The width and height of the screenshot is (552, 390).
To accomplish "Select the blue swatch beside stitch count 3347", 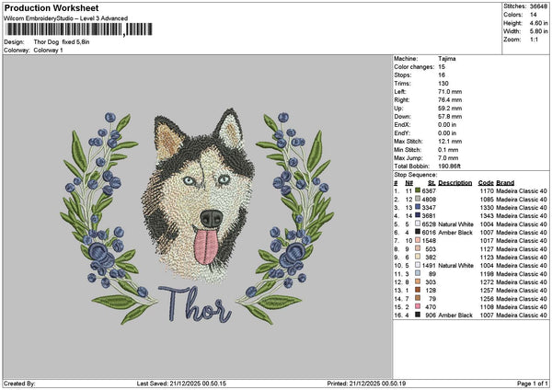I will point(418,207).
